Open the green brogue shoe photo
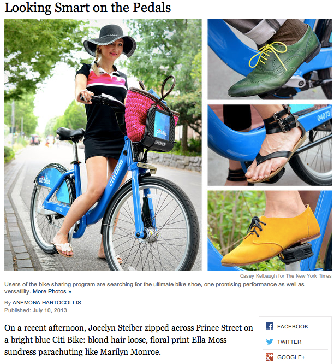This screenshot has width=334, height=364. point(270,59)
